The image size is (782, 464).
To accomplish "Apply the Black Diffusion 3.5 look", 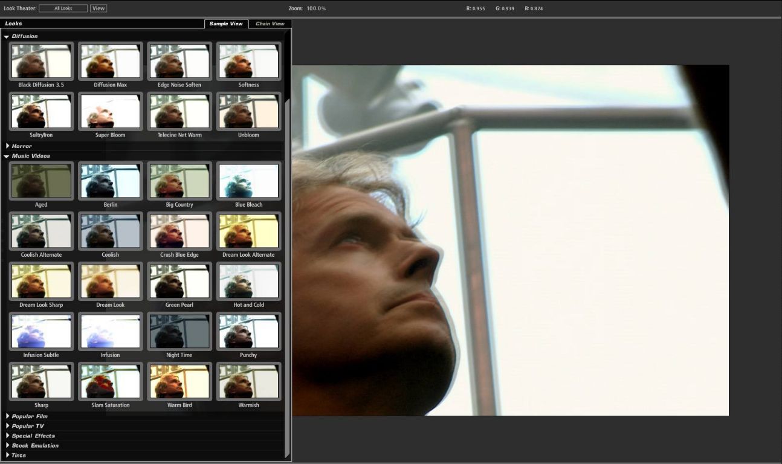I will pyautogui.click(x=41, y=61).
